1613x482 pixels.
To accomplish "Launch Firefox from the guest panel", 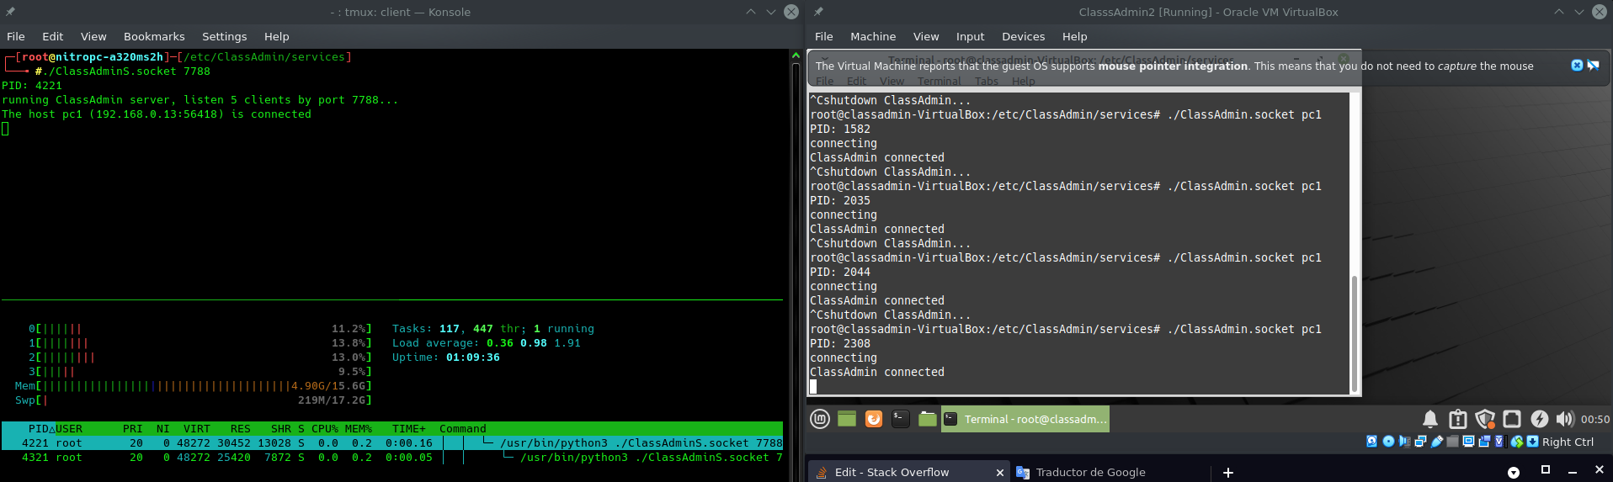I will 874,419.
